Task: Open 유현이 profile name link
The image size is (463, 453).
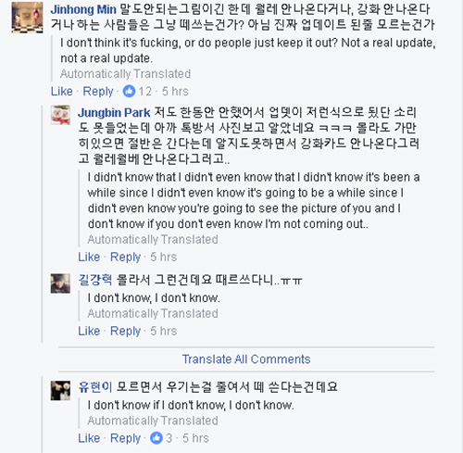Action: click(95, 387)
